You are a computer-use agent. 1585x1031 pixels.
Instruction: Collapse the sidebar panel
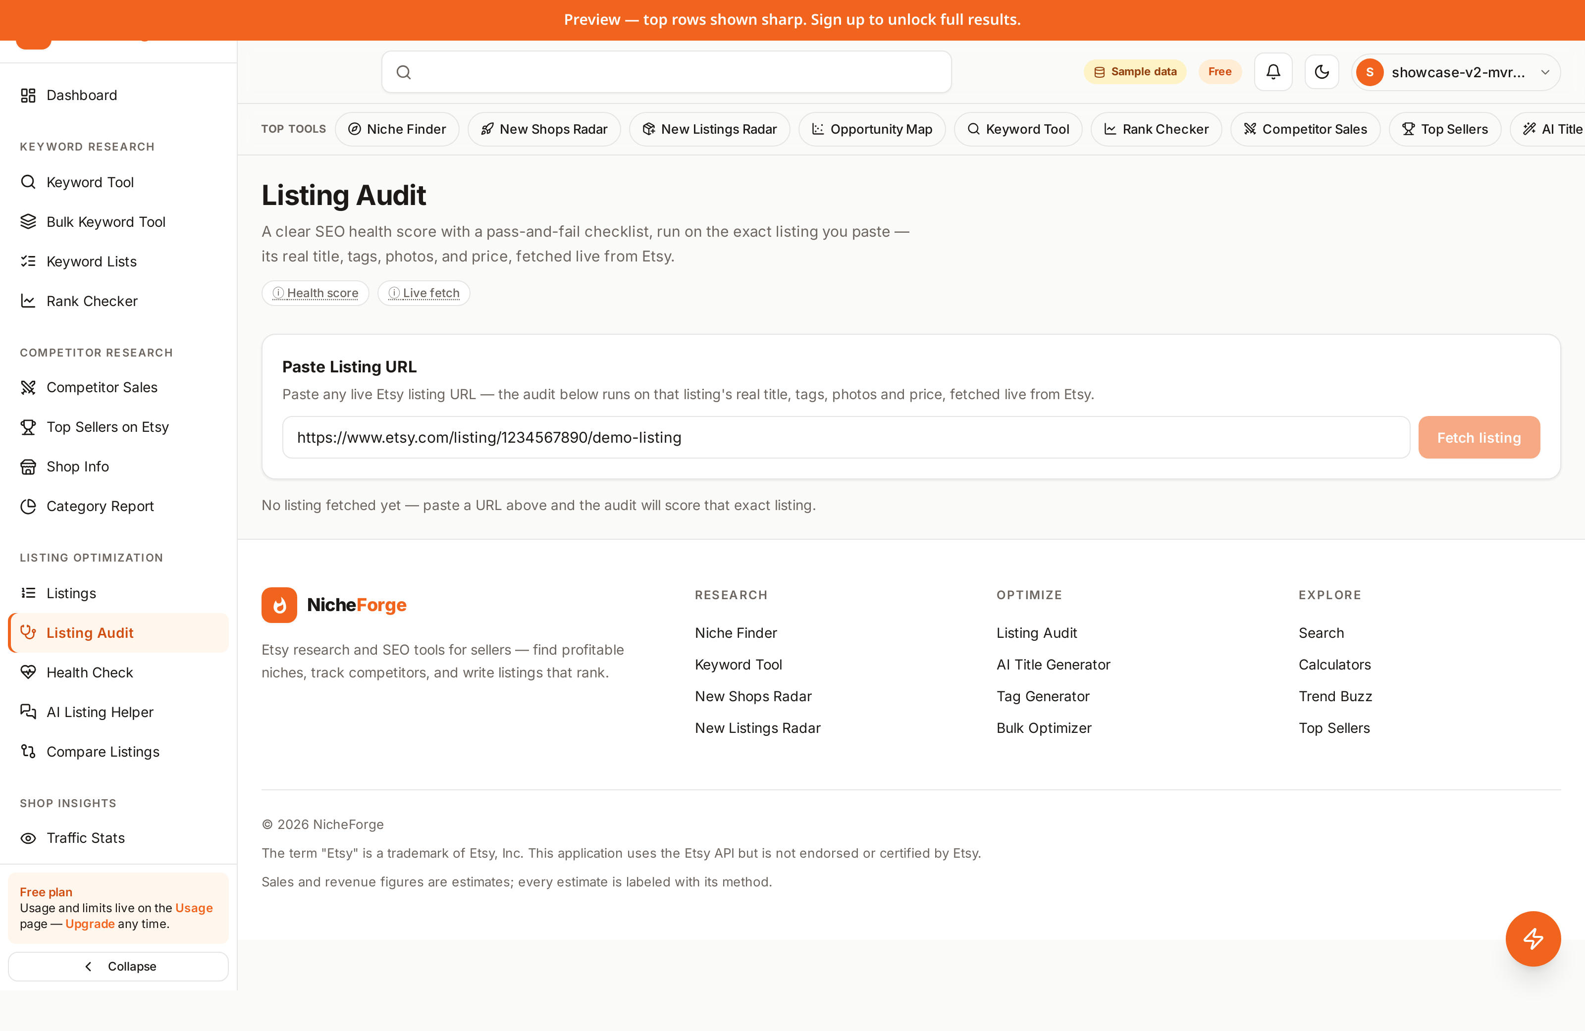(118, 967)
